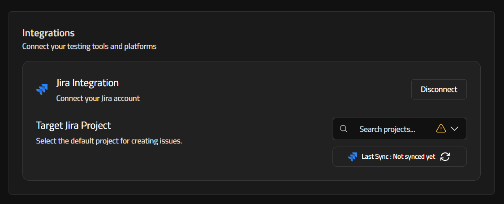This screenshot has width=504, height=204.
Task: Click the yellow warning triangle icon
Action: [x=441, y=129]
